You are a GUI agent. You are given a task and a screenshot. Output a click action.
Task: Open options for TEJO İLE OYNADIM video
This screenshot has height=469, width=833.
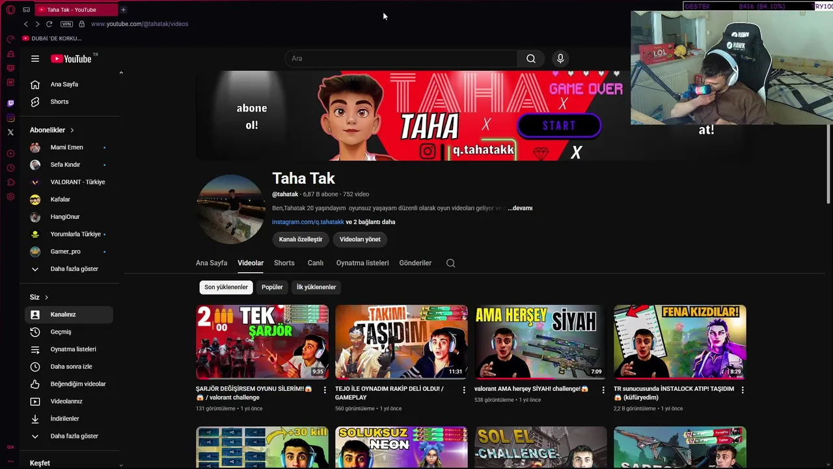tap(464, 390)
